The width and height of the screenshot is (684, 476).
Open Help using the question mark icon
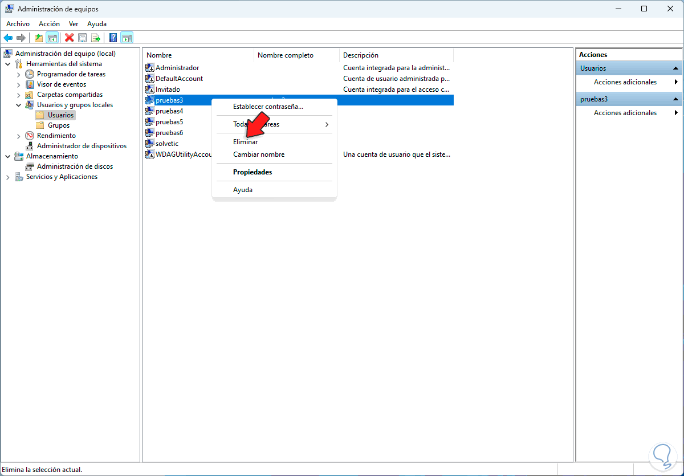click(112, 38)
